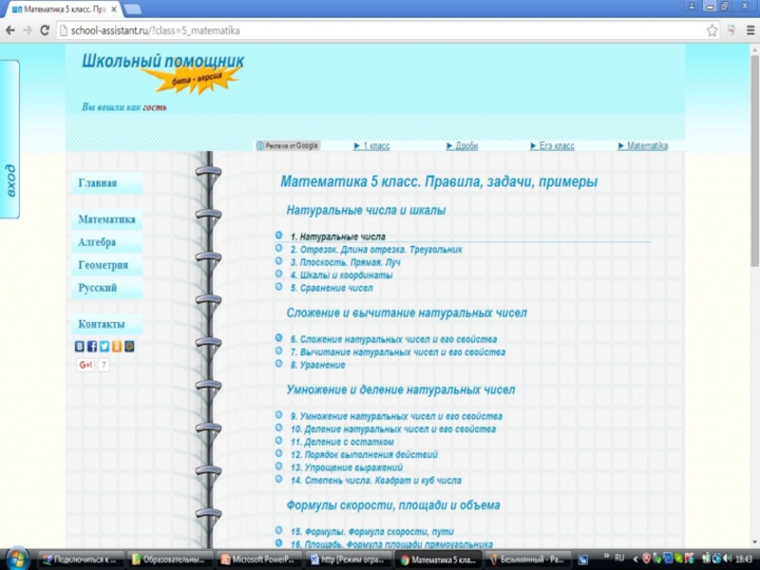This screenshot has height=570, width=760.
Task: Click the Google ads info label 'Реклама от Google'
Action: [x=288, y=145]
